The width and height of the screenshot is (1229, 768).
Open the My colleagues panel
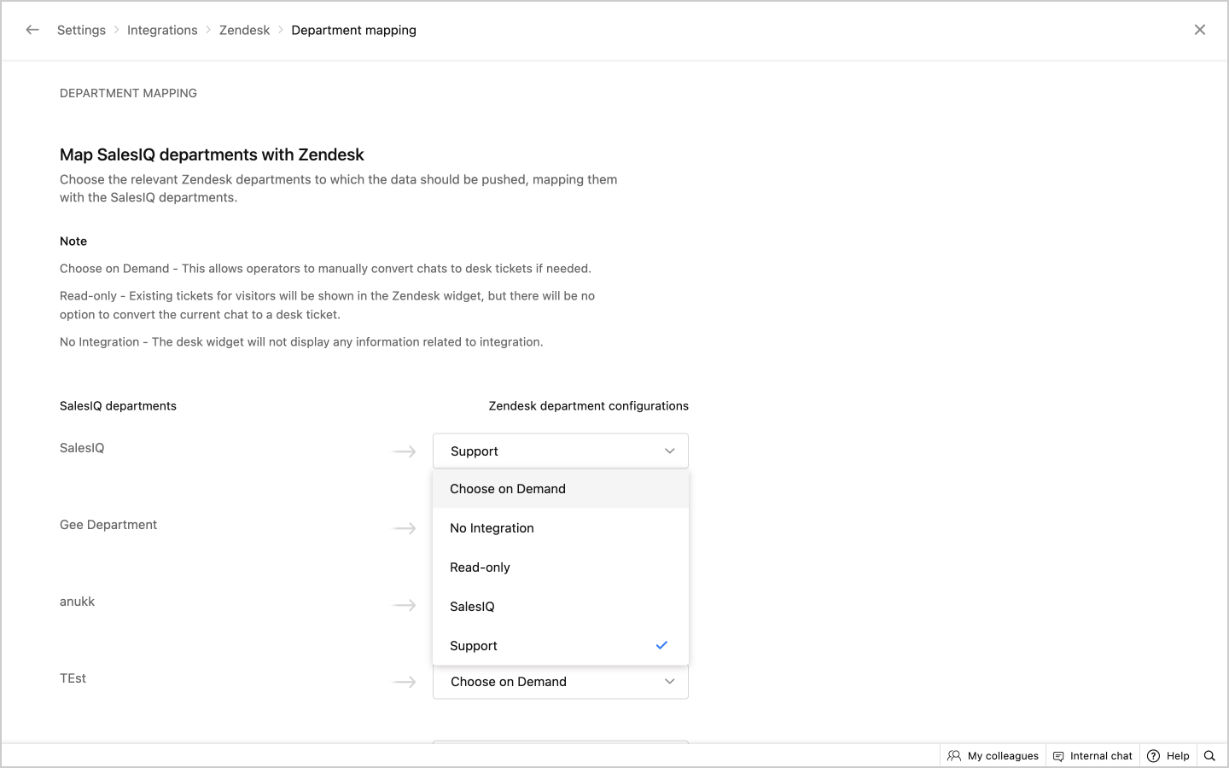coord(1003,756)
